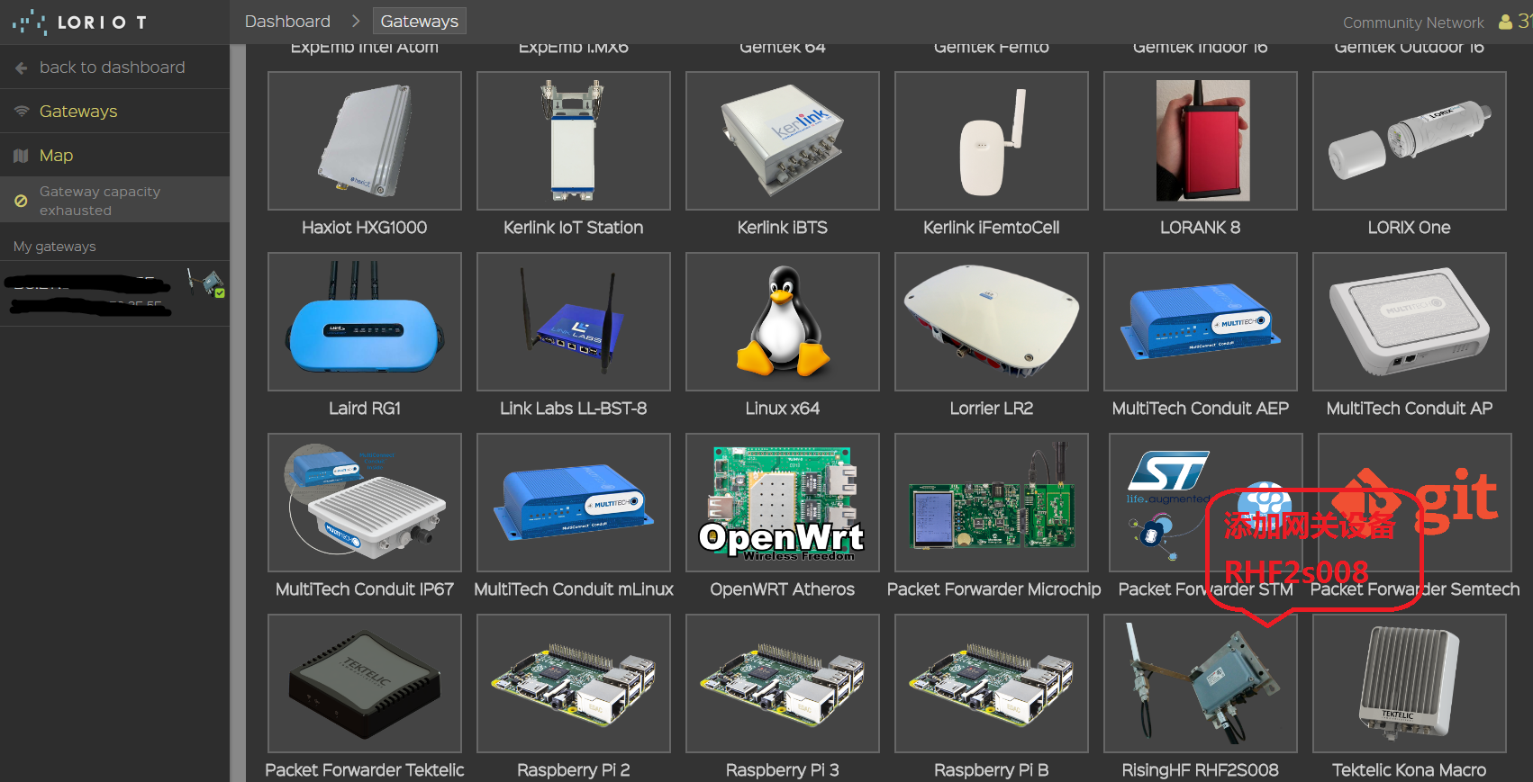Select the Tektelic Kona Macro gateway
Image resolution: width=1533 pixels, height=782 pixels.
[x=1410, y=684]
